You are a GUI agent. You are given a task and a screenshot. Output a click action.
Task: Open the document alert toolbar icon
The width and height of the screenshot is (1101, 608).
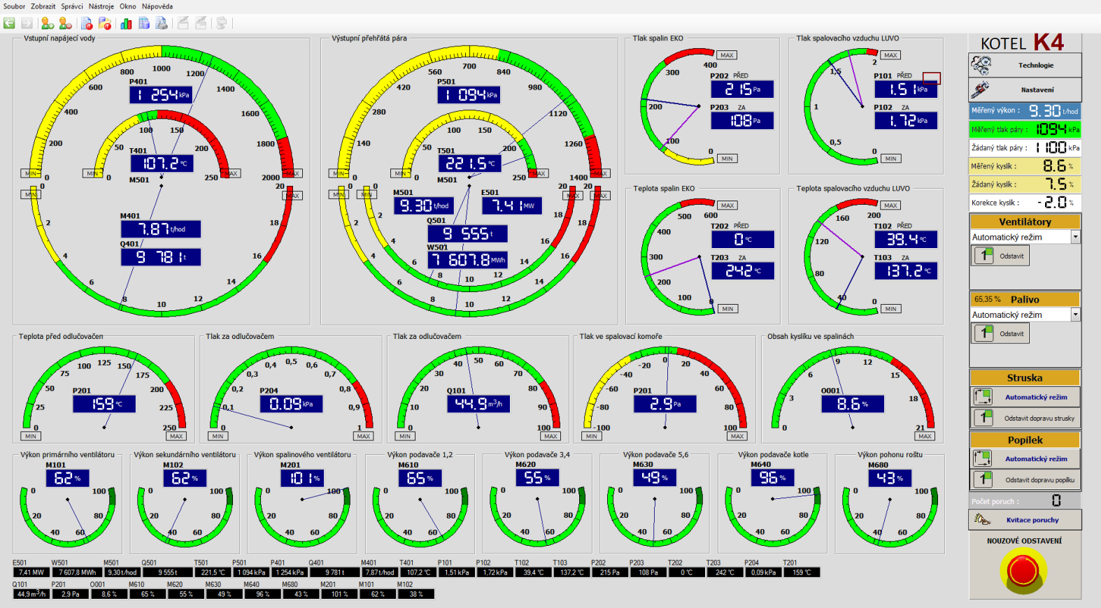tap(87, 23)
